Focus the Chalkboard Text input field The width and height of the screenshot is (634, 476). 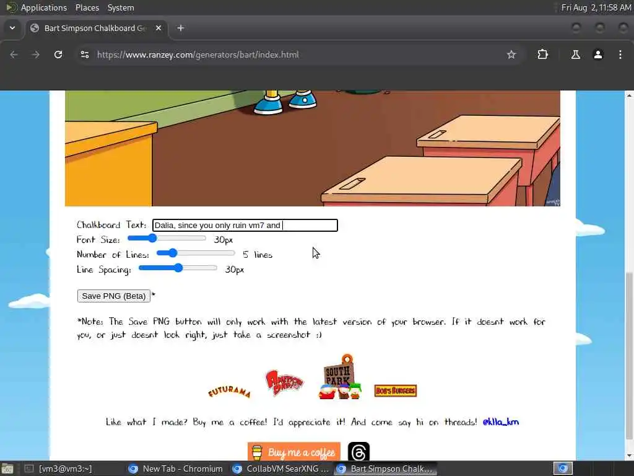click(x=245, y=226)
